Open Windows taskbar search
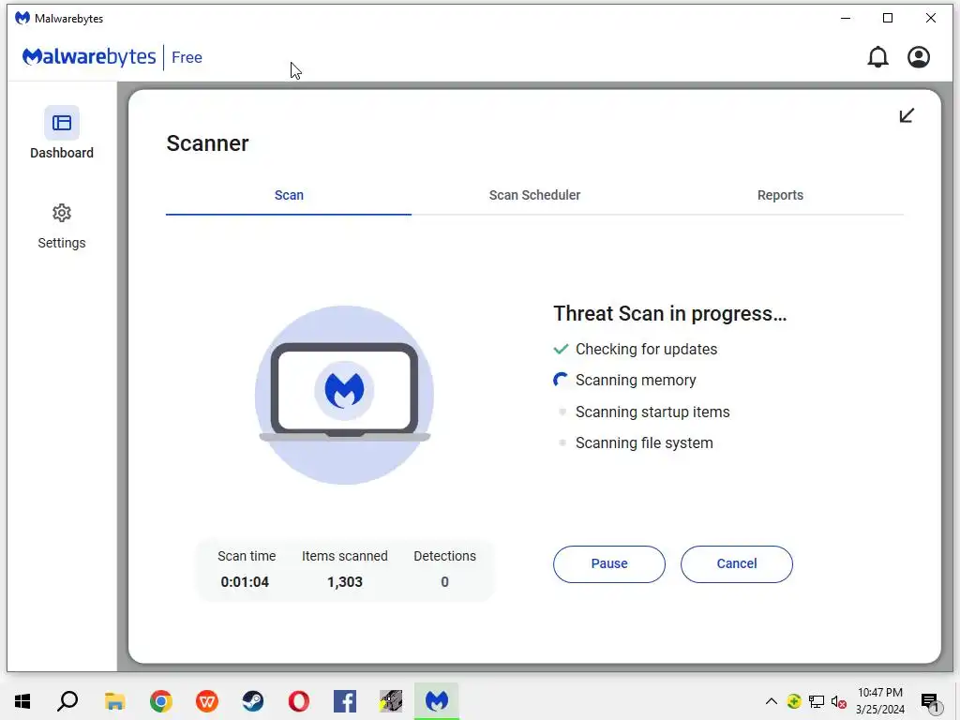Viewport: 960px width, 720px height. point(67,701)
